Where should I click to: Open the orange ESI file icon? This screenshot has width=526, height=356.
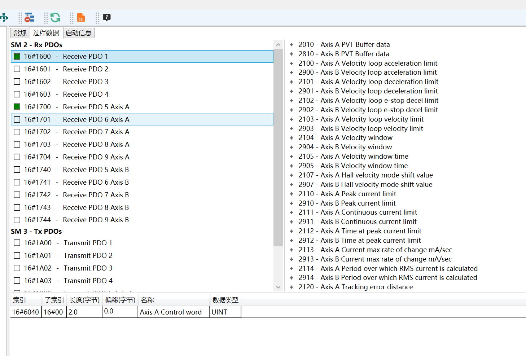point(81,17)
